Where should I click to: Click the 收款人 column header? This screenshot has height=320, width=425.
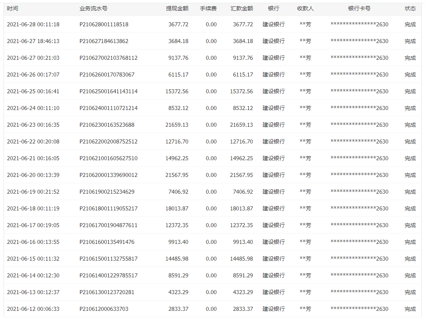coord(305,8)
